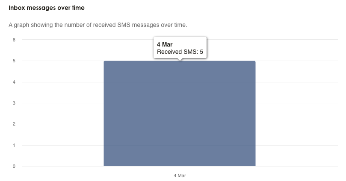Click the bold "4 Mar" tooltip title
The height and width of the screenshot is (181, 346).
165,44
